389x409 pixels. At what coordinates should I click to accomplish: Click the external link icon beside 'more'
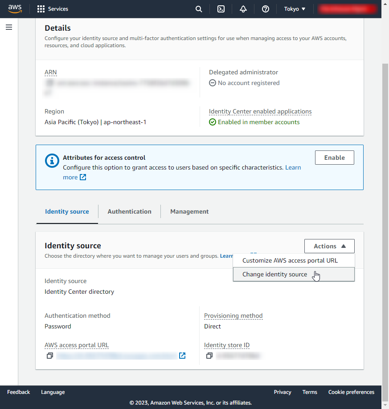(83, 178)
